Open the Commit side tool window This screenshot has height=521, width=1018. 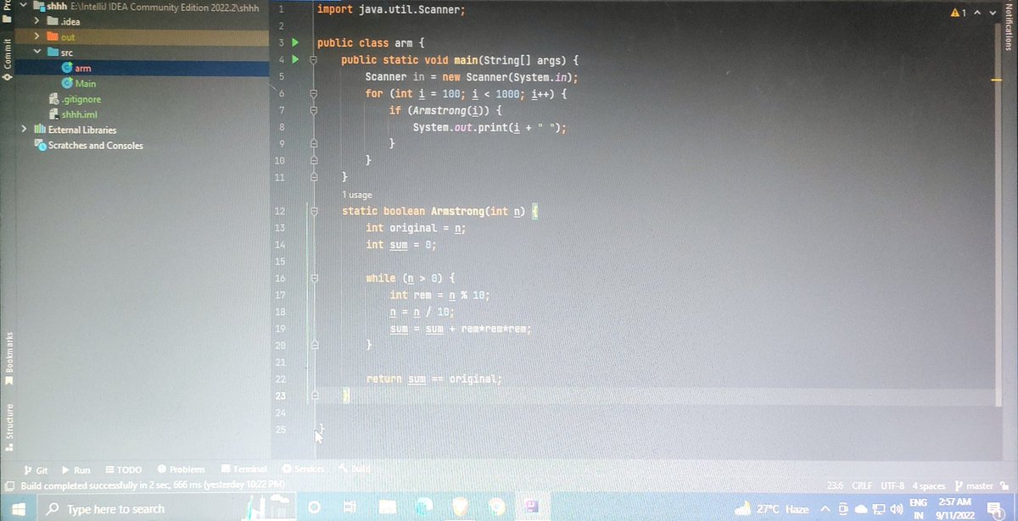point(7,59)
